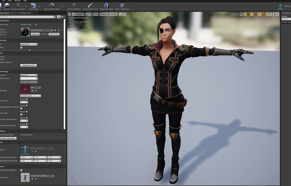Click the Slot Name input field
291x186 pixels.
pyautogui.click(x=54, y=34)
